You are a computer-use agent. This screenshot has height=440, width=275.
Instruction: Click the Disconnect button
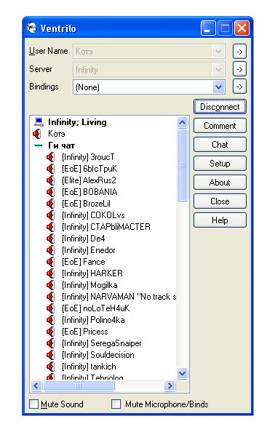click(x=220, y=107)
